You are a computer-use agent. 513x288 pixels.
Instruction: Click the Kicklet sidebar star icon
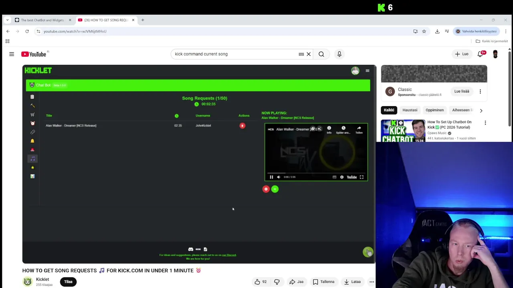coord(32,168)
